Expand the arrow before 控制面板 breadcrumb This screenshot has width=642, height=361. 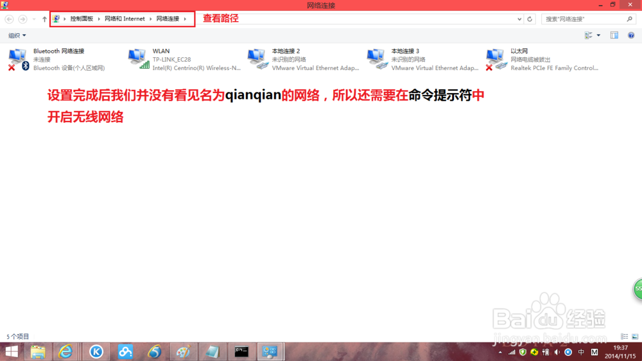[x=65, y=19]
